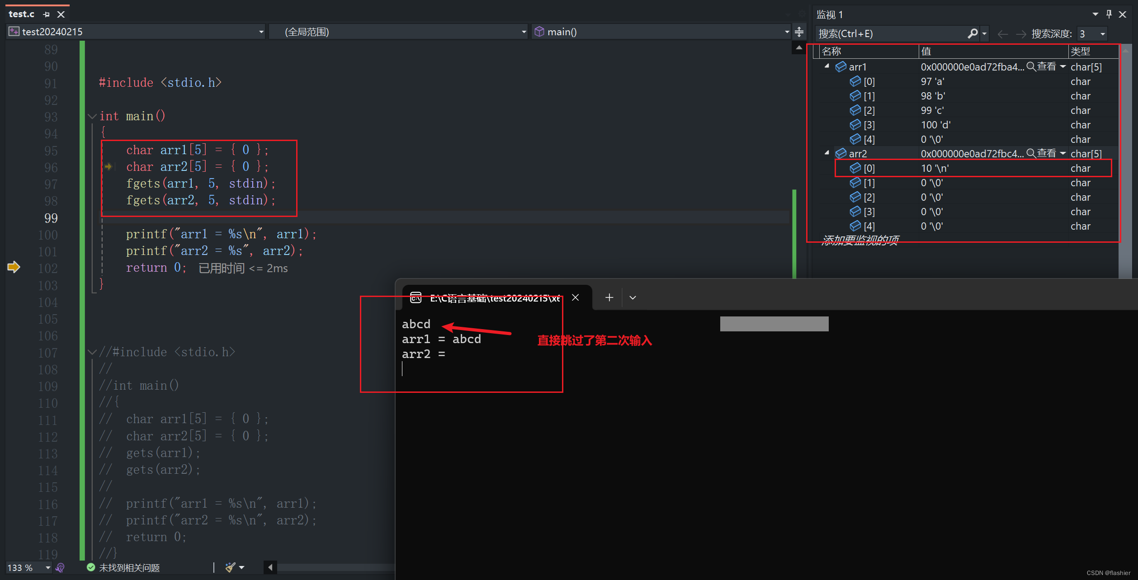The width and height of the screenshot is (1138, 580).
Task: Click the split editor window icon
Action: 799,32
